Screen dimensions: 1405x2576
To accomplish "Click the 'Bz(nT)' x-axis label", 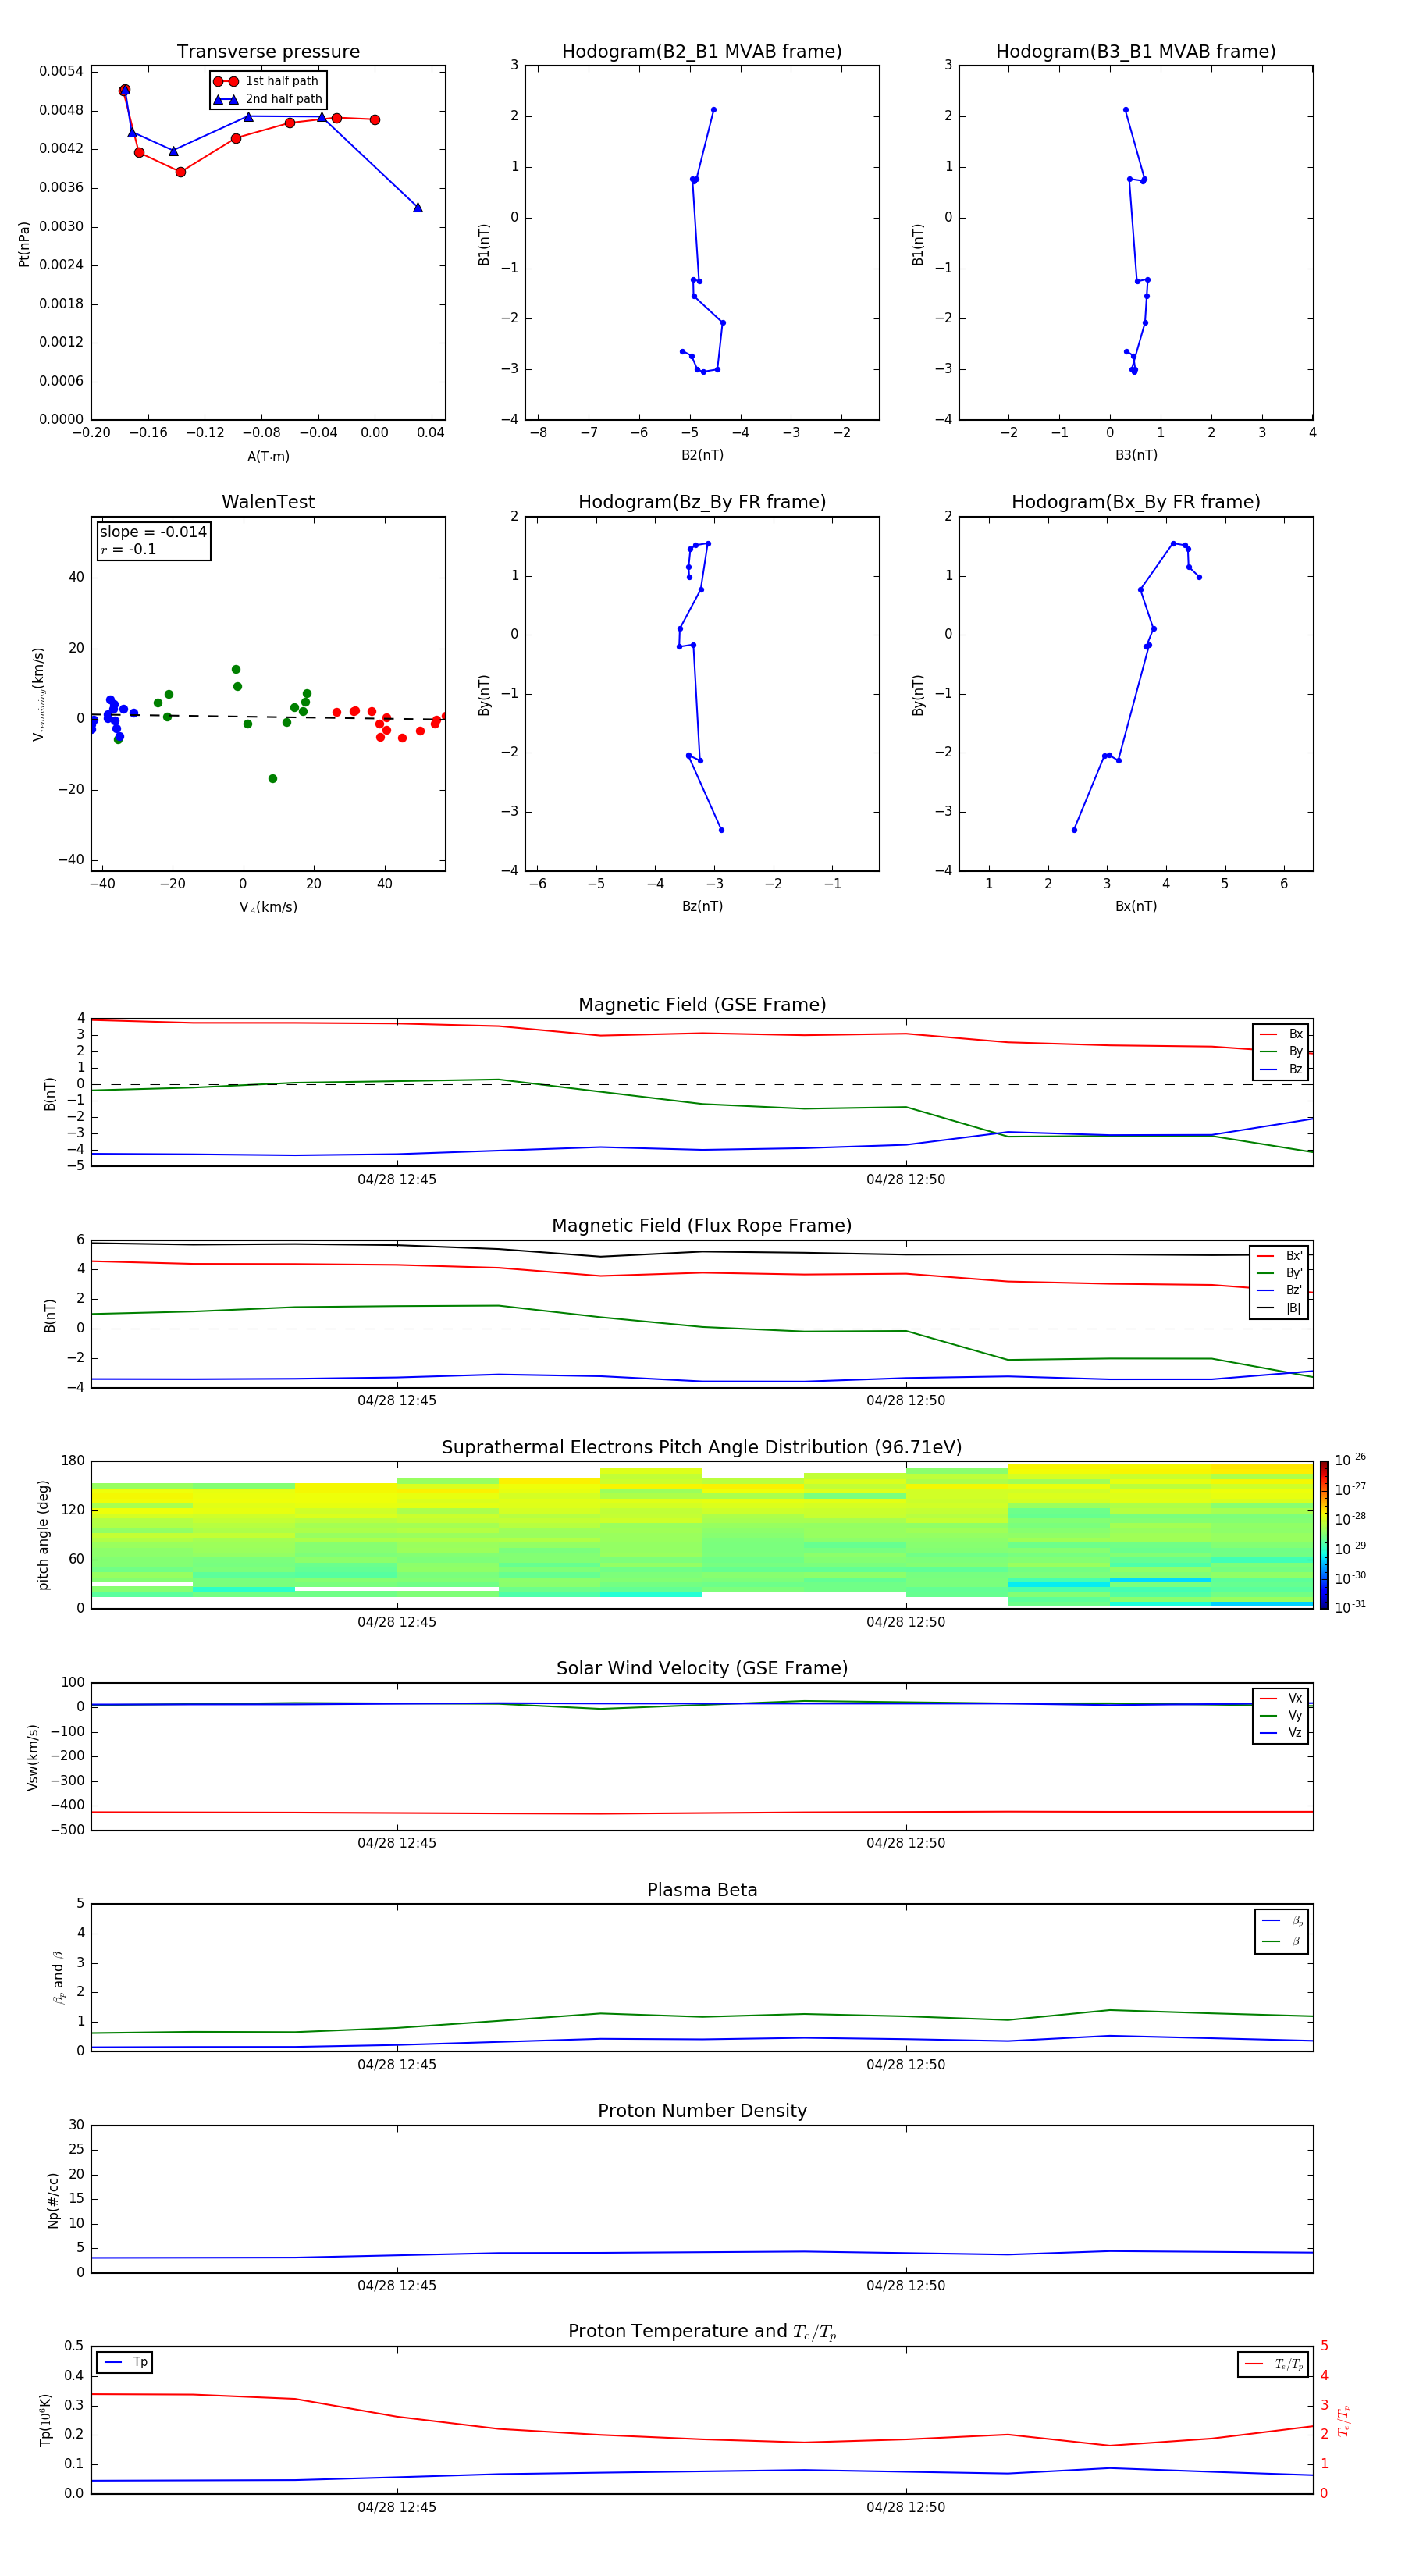I will (702, 906).
